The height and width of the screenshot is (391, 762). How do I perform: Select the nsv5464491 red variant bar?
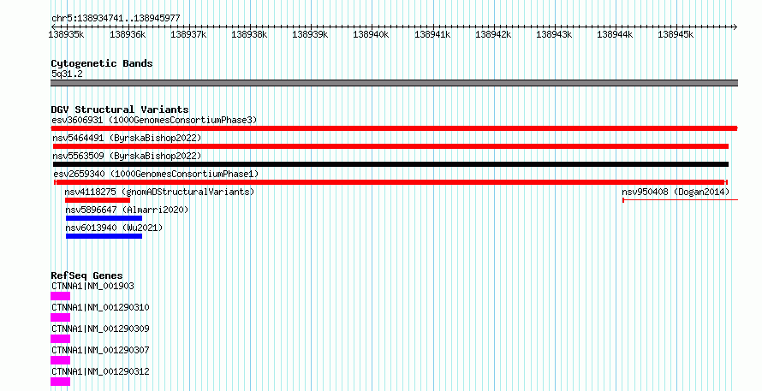[x=390, y=146]
